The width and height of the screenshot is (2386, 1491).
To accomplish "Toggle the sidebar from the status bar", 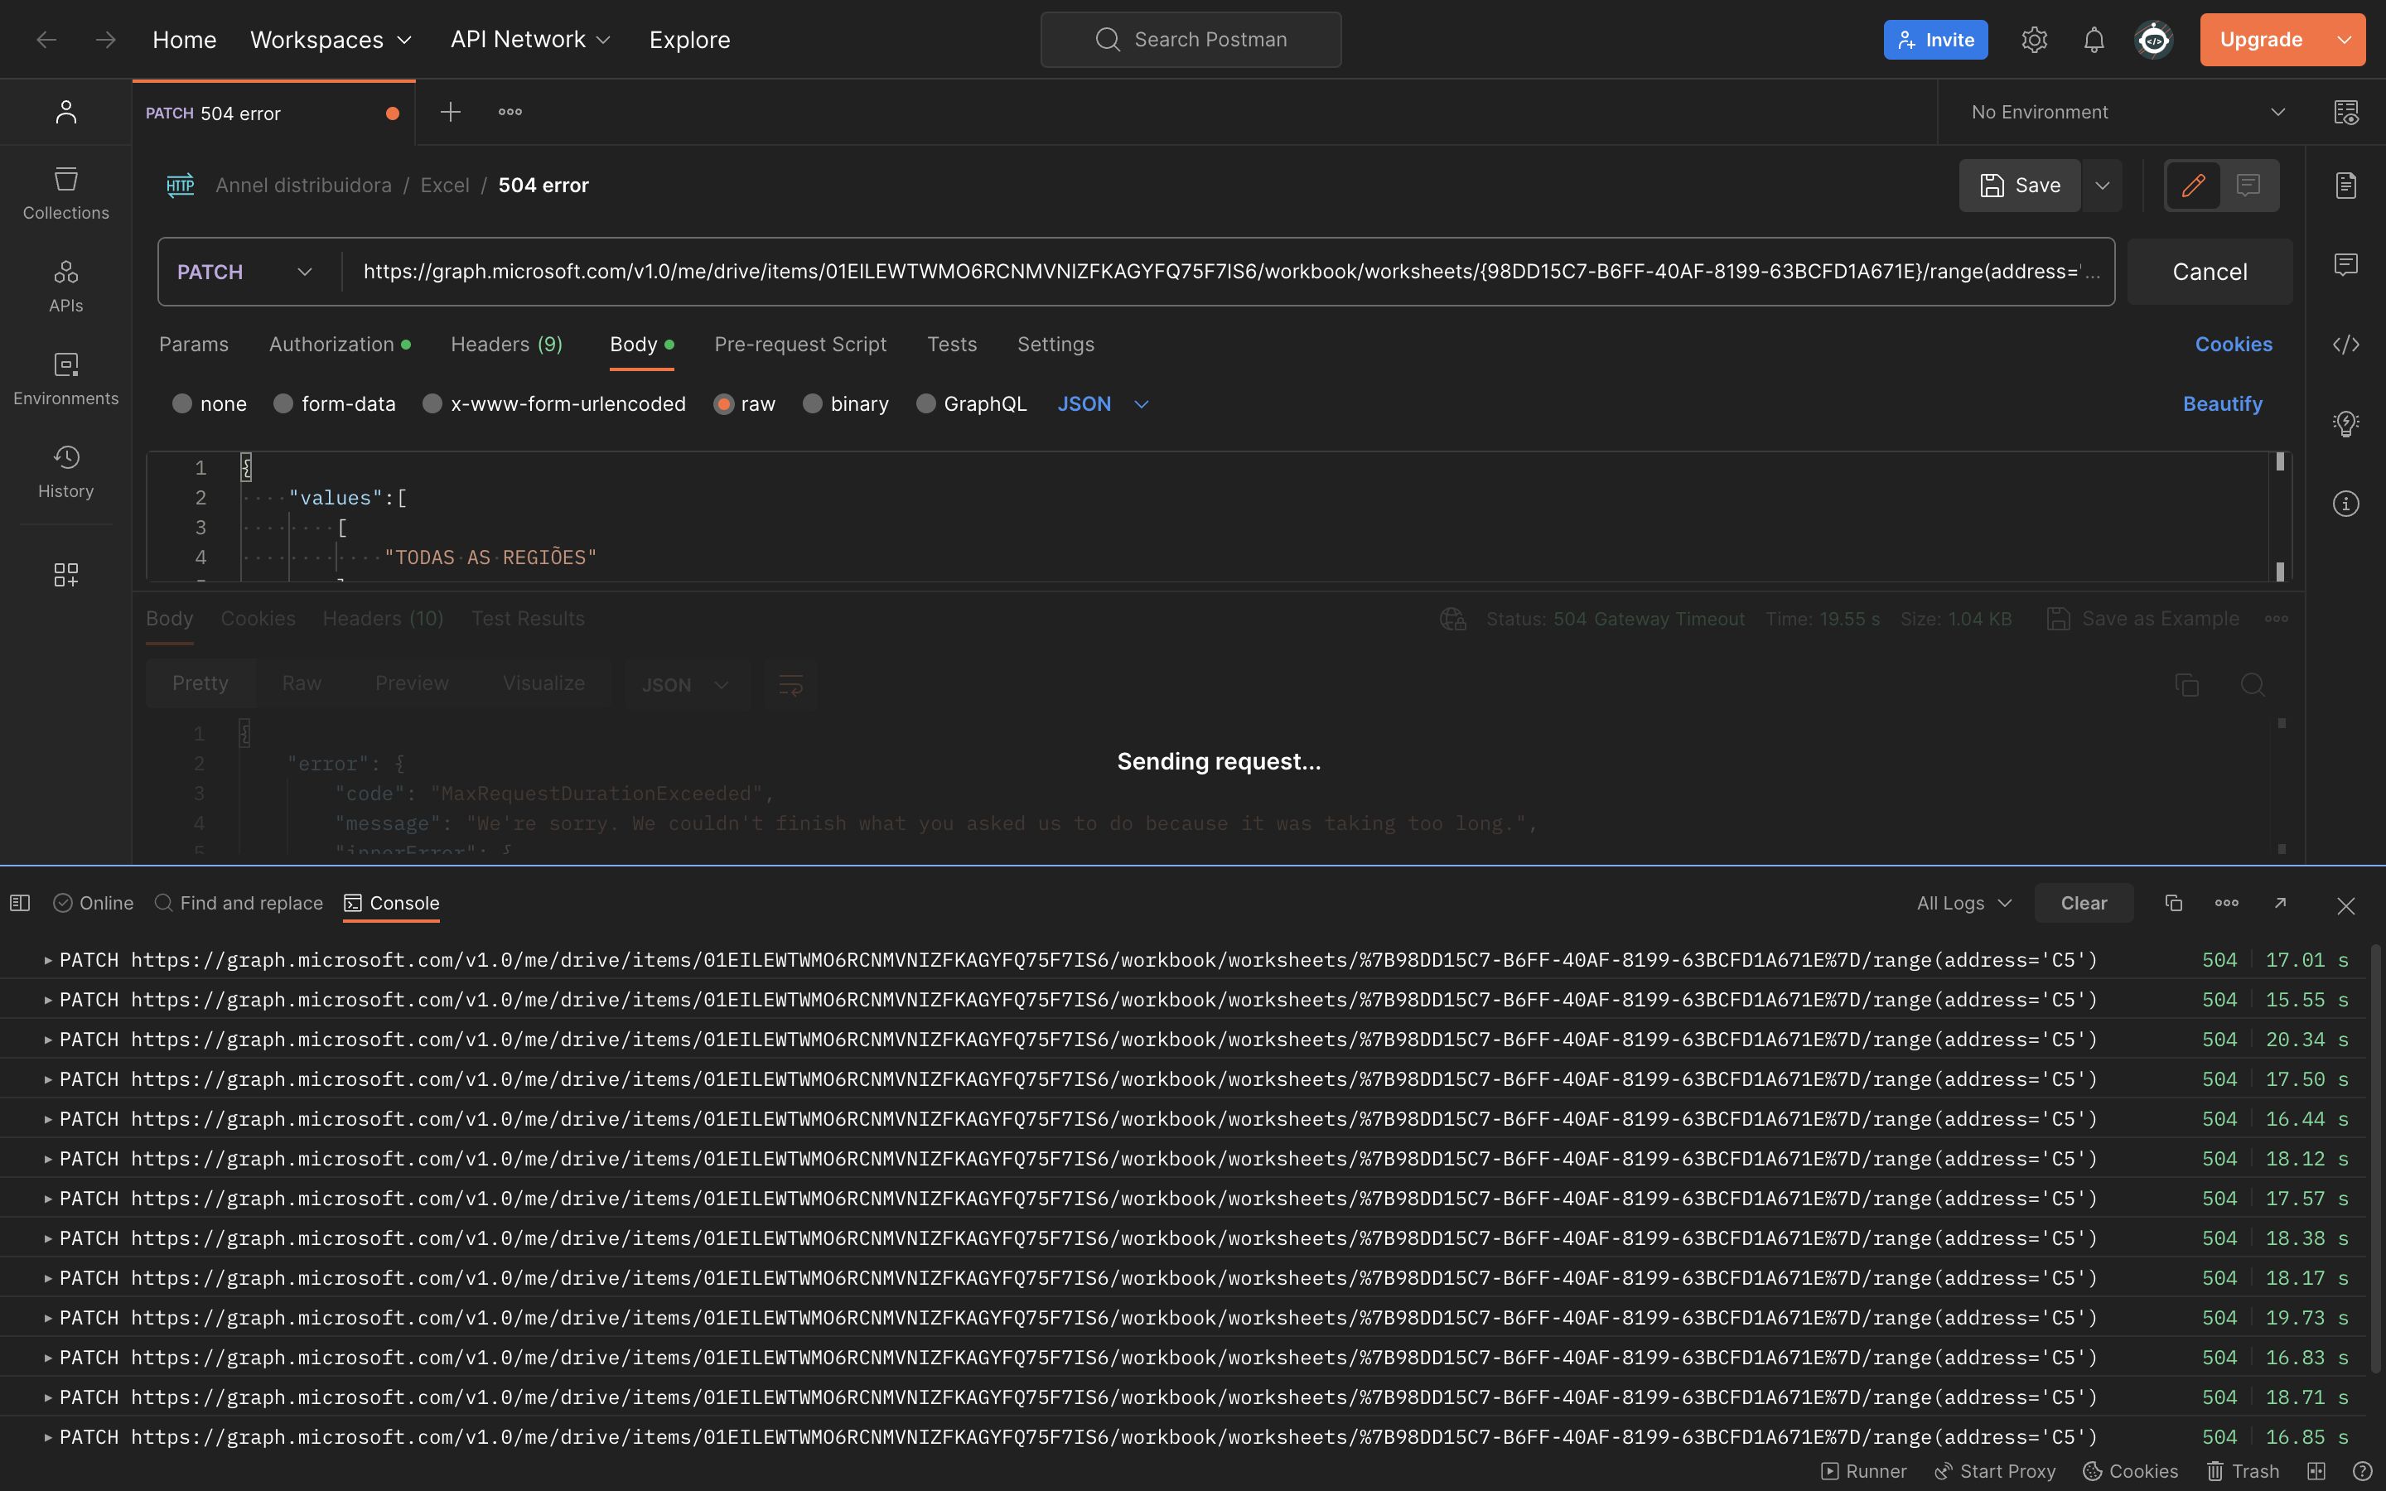I will pyautogui.click(x=20, y=903).
